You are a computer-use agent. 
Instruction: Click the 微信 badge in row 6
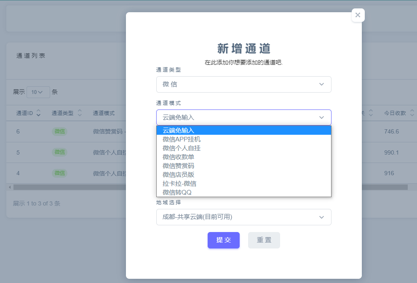[59, 131]
